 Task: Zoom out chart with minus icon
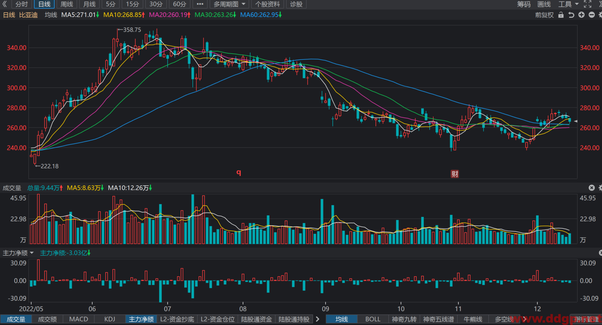pos(592,15)
